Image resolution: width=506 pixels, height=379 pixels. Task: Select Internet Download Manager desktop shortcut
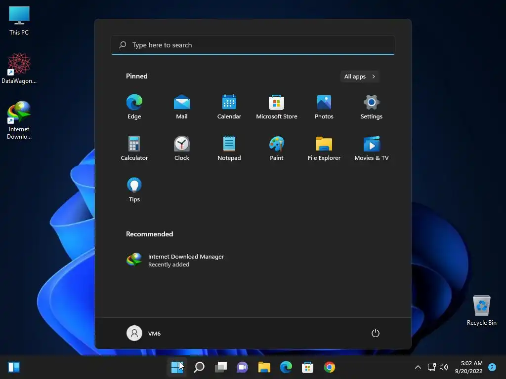pos(19,120)
